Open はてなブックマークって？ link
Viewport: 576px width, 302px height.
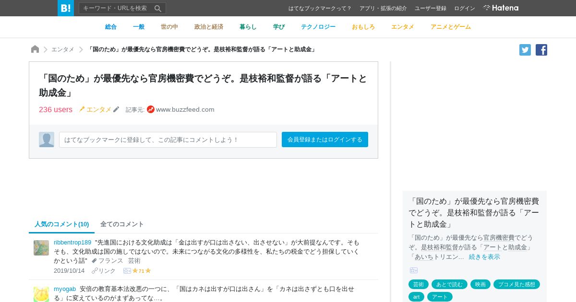coord(320,8)
